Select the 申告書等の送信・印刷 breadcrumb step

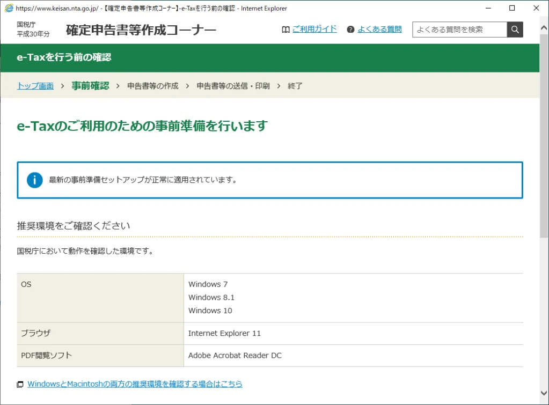pos(233,86)
